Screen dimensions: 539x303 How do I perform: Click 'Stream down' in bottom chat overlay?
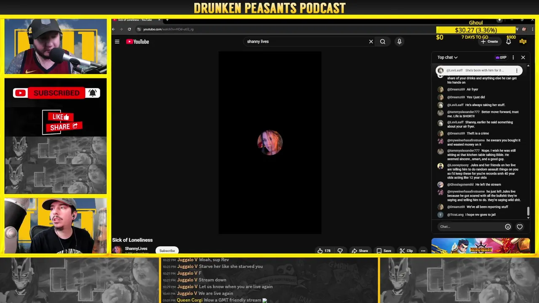tap(212, 280)
